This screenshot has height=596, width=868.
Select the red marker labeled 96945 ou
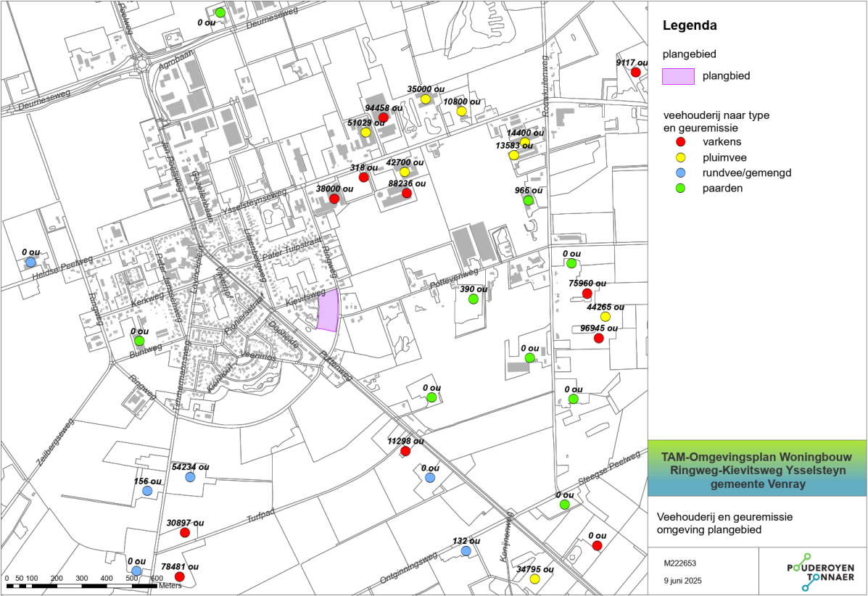(598, 338)
